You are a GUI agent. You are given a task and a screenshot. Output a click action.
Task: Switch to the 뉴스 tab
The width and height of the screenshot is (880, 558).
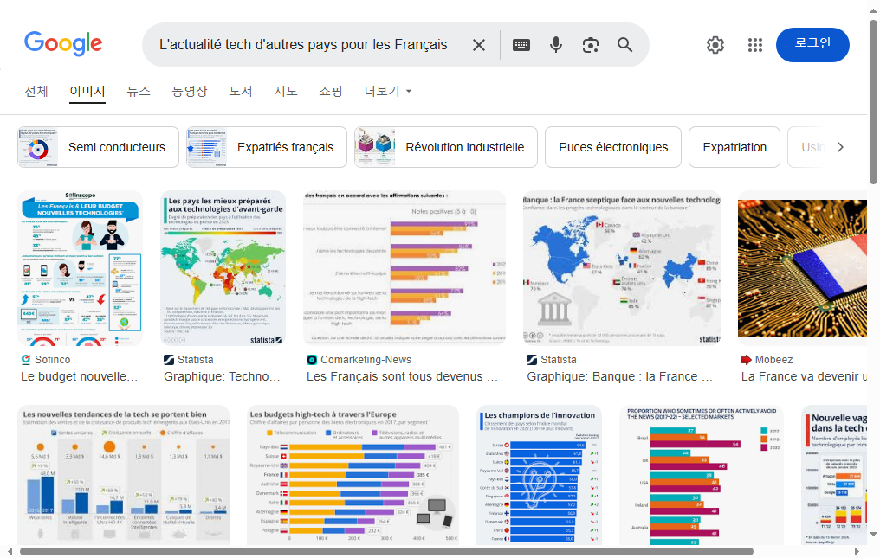click(x=139, y=91)
